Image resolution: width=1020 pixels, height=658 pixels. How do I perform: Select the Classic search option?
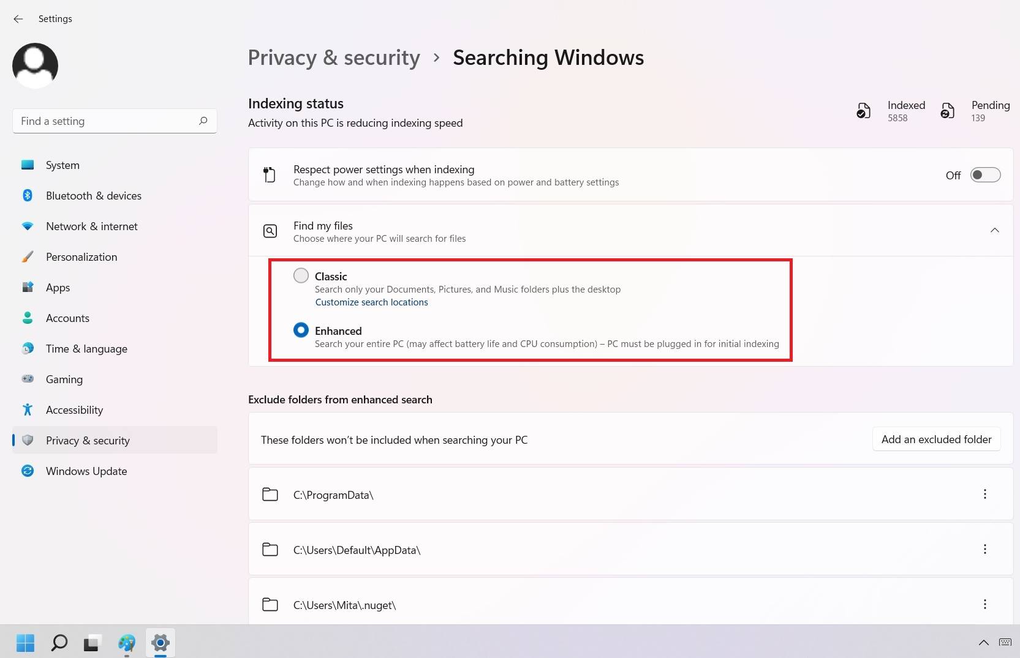tap(301, 275)
